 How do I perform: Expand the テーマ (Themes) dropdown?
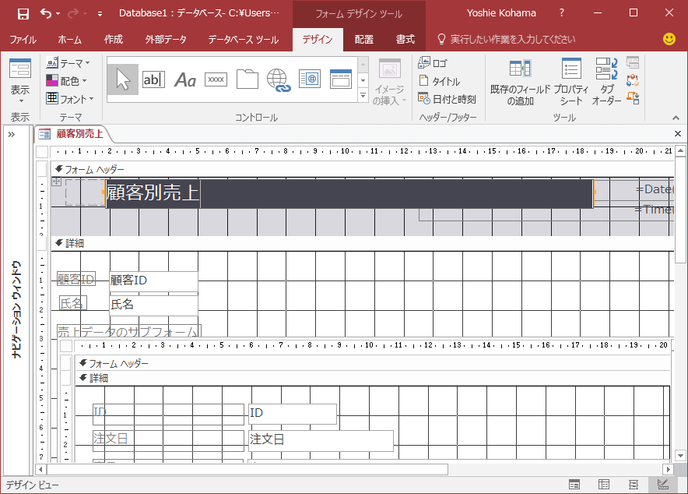pos(68,62)
